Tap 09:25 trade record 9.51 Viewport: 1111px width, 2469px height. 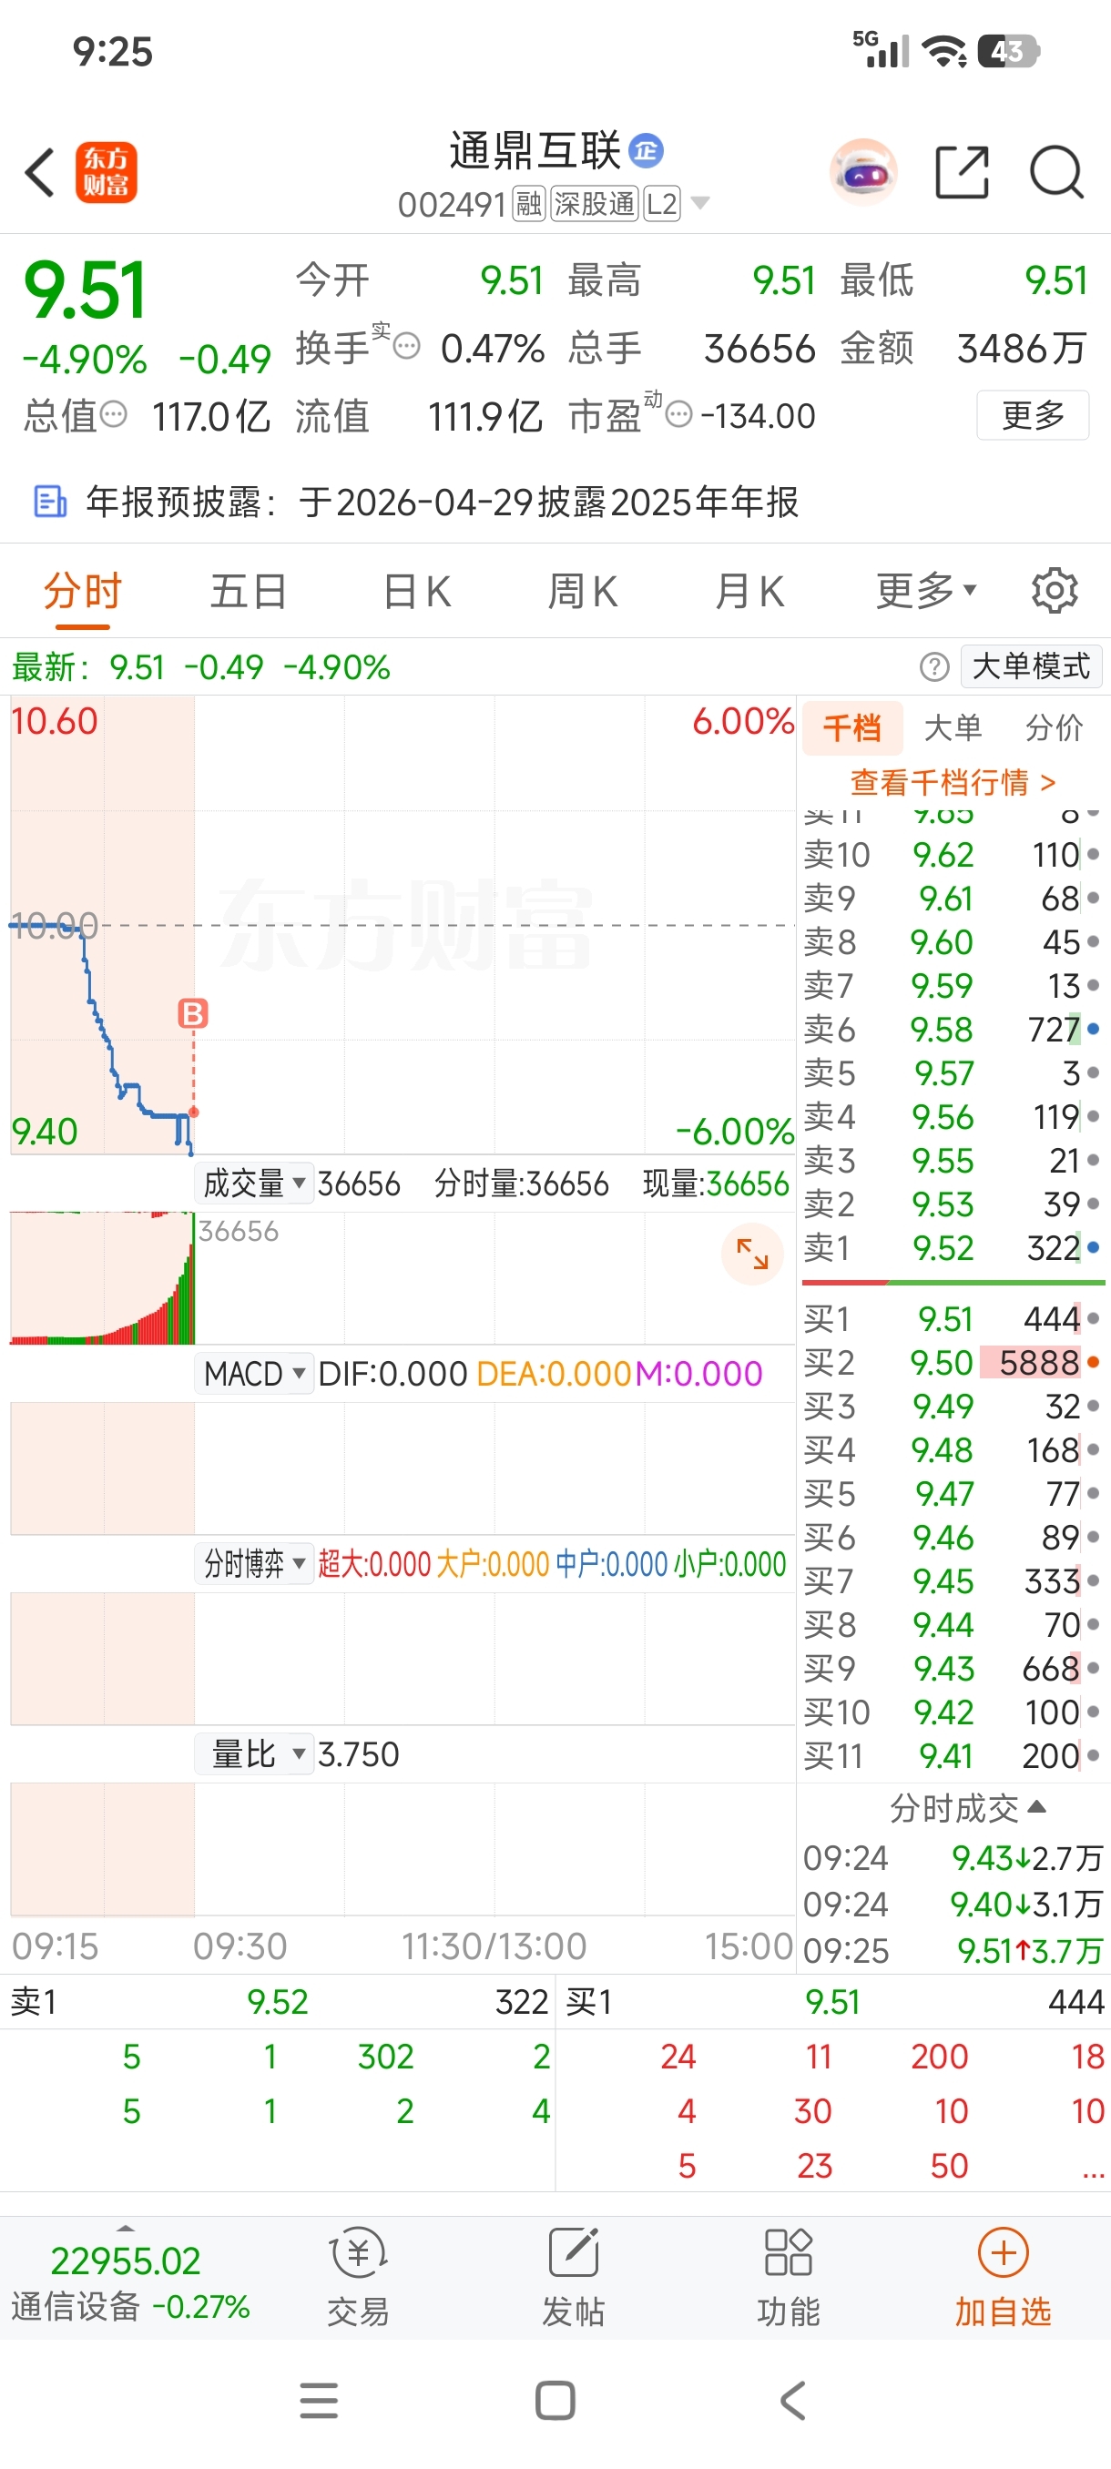[x=952, y=1951]
